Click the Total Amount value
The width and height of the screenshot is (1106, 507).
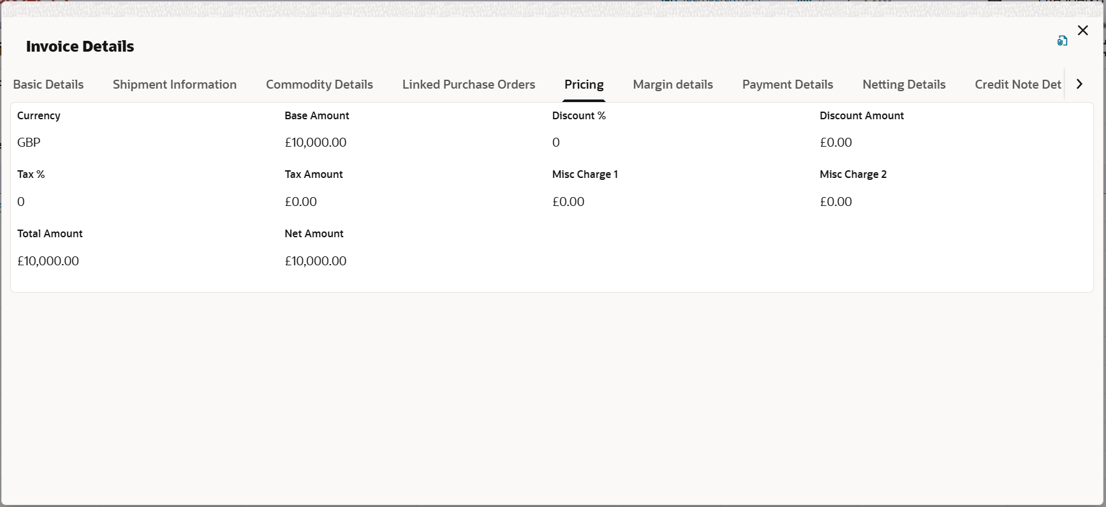(x=48, y=261)
